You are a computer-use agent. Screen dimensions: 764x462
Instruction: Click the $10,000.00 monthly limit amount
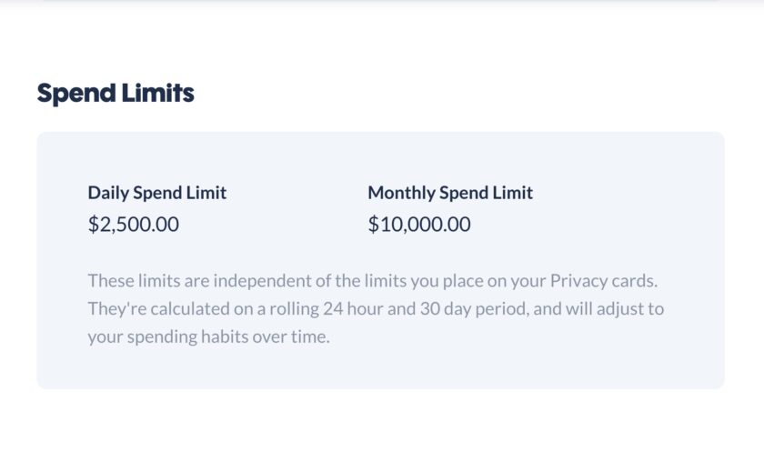pos(419,224)
